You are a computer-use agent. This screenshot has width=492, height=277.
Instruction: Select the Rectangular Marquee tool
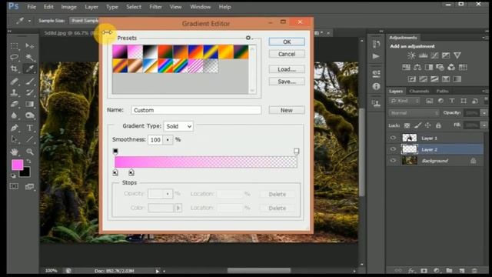[14, 46]
